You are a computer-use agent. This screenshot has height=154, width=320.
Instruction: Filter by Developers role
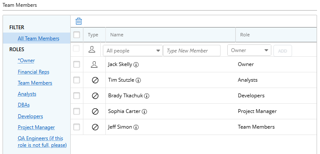tap(30, 116)
